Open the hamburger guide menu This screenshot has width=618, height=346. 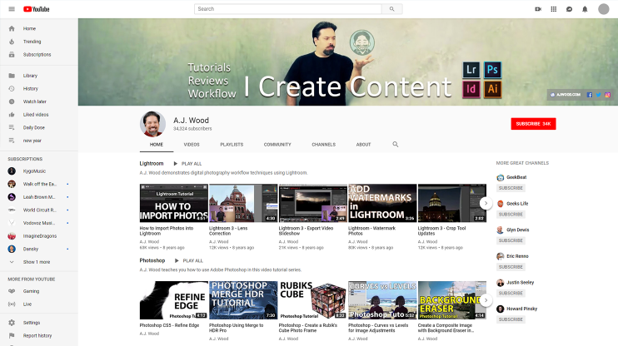coord(12,9)
